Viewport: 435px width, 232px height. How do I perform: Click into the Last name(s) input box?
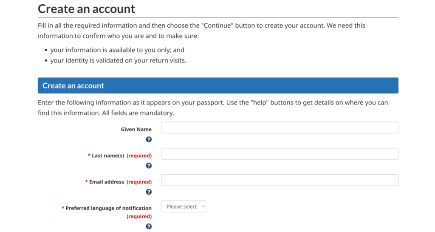coord(280,154)
